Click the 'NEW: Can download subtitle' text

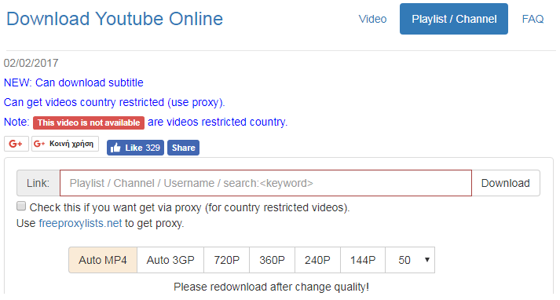[74, 82]
